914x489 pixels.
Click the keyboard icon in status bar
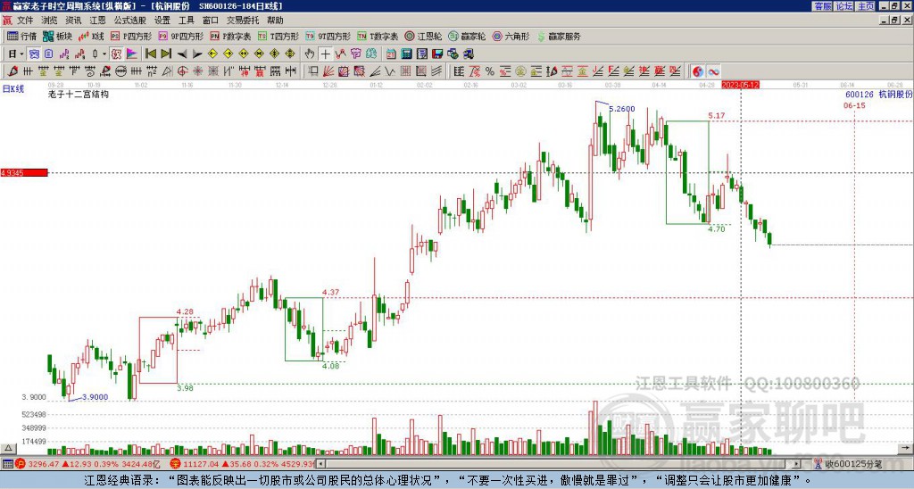coord(7,464)
